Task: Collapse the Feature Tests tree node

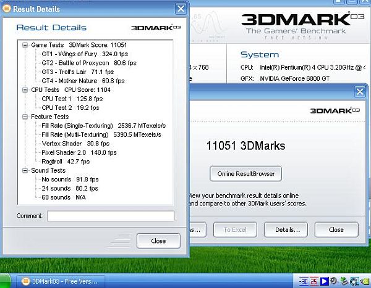Action: [x=25, y=117]
